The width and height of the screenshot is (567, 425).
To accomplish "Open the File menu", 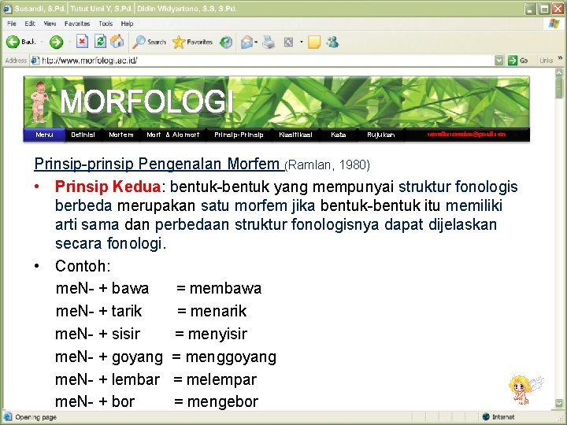I will pos(12,24).
